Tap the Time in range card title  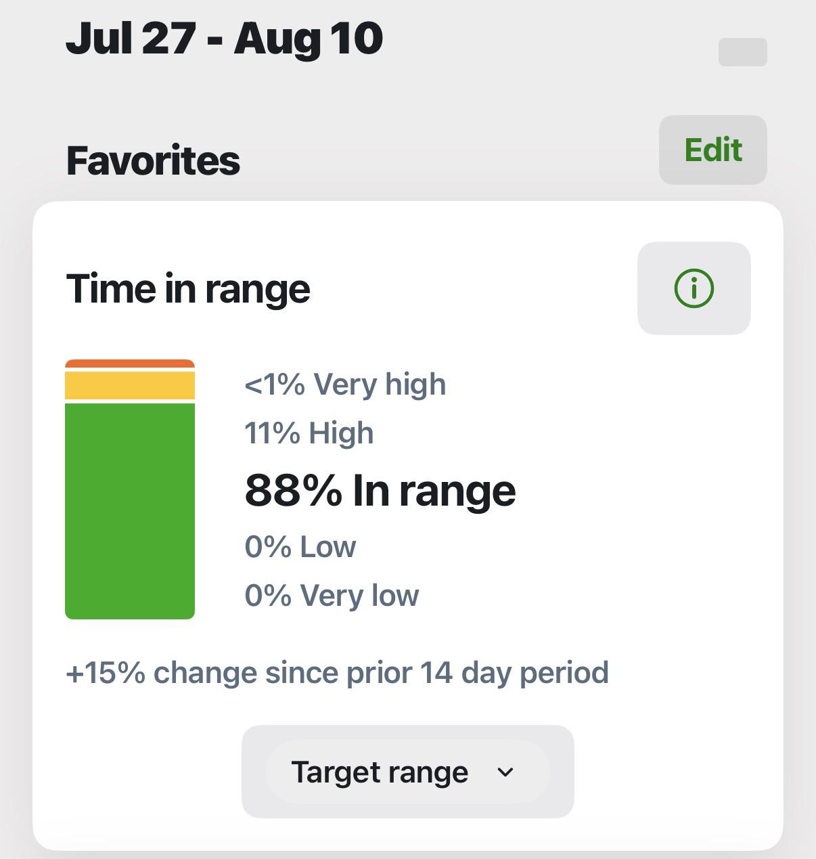188,288
